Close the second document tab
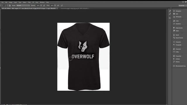This screenshot has height=105, width=187. coord(89,8)
